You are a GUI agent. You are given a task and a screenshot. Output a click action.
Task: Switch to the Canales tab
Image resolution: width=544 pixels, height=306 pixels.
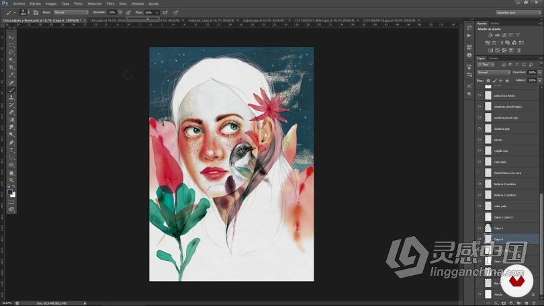click(x=494, y=59)
